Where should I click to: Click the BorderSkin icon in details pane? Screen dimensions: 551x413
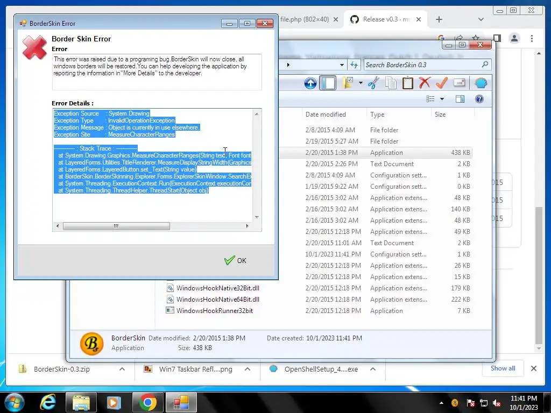pos(91,344)
